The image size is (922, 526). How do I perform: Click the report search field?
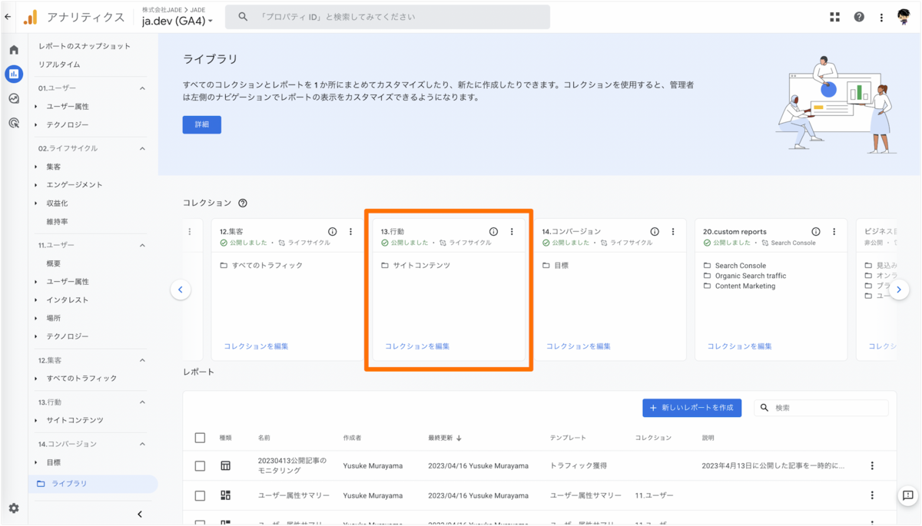tap(822, 408)
